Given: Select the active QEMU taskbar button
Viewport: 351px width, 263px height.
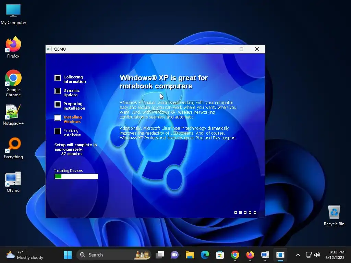Looking at the screenshot, I should pyautogui.click(x=280, y=255).
